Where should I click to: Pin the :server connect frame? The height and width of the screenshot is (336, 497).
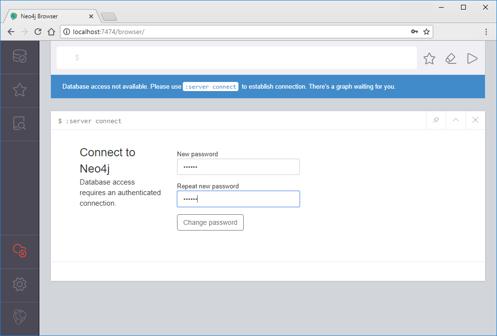(436, 120)
